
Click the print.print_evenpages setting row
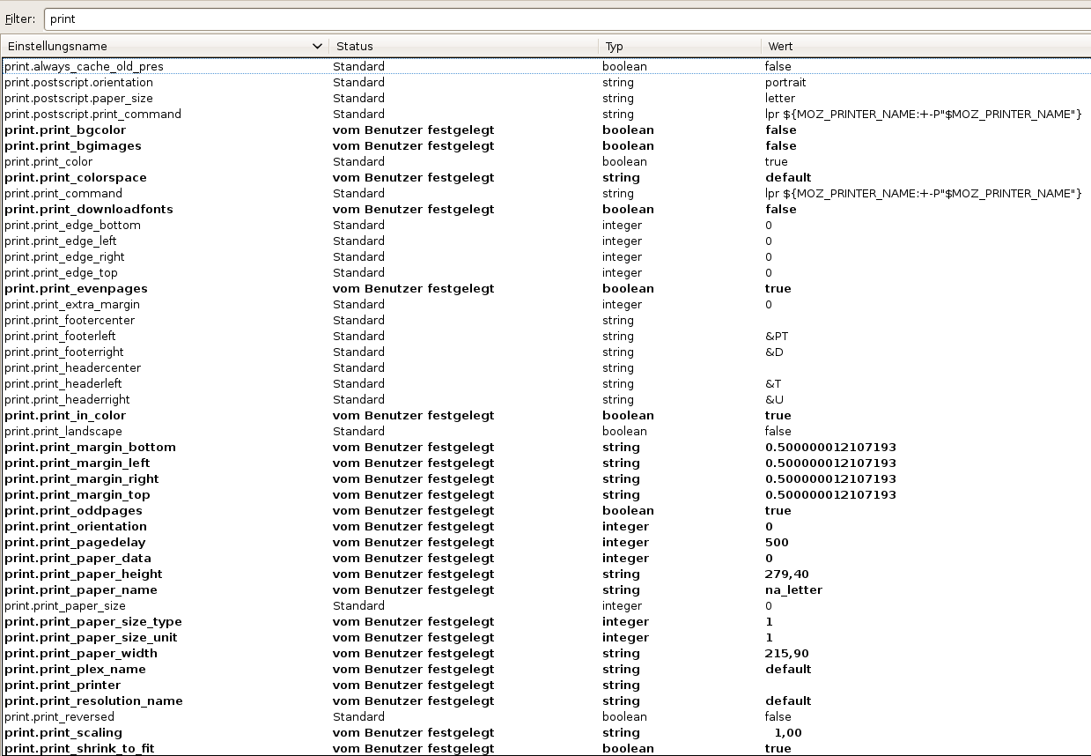tap(76, 289)
